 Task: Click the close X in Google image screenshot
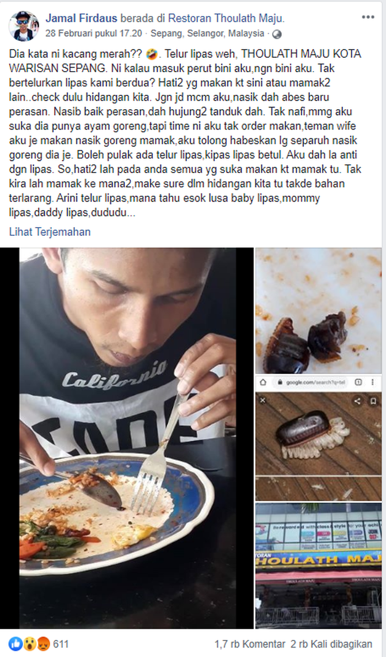click(x=263, y=401)
